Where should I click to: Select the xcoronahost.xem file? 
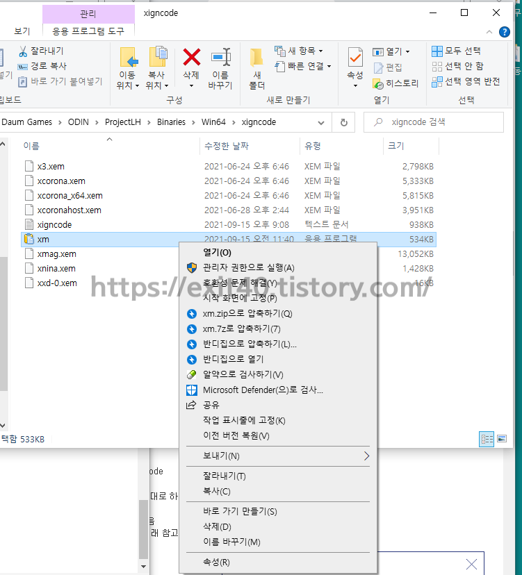pyautogui.click(x=69, y=210)
